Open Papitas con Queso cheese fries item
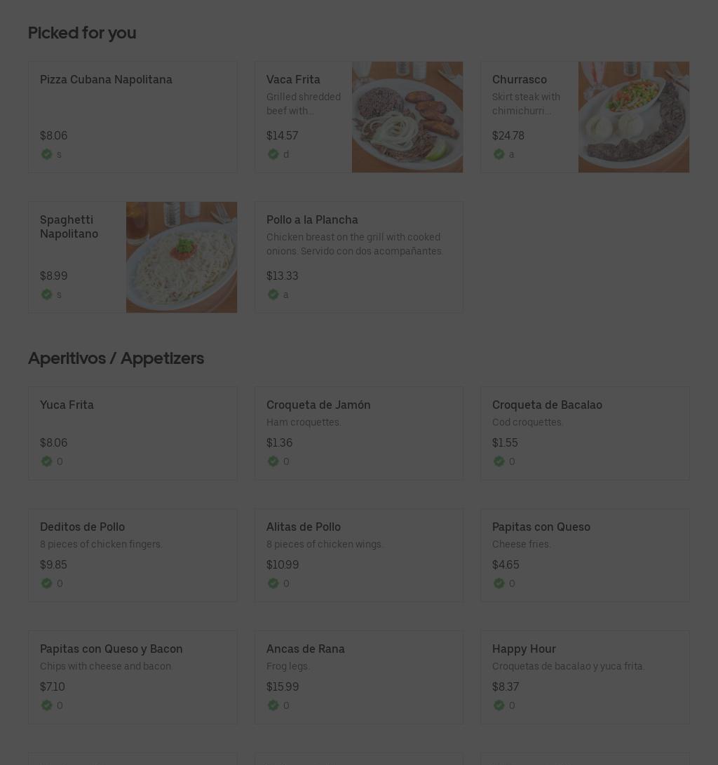 (585, 555)
